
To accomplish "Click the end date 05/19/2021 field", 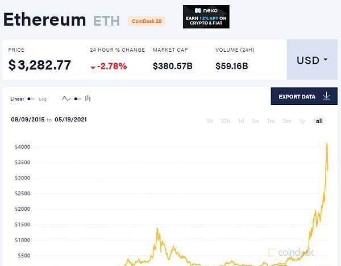I will [x=70, y=120].
